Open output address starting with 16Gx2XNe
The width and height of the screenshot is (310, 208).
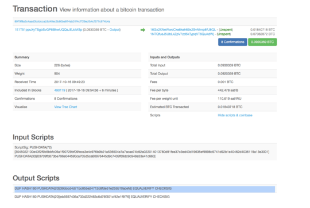183,30
